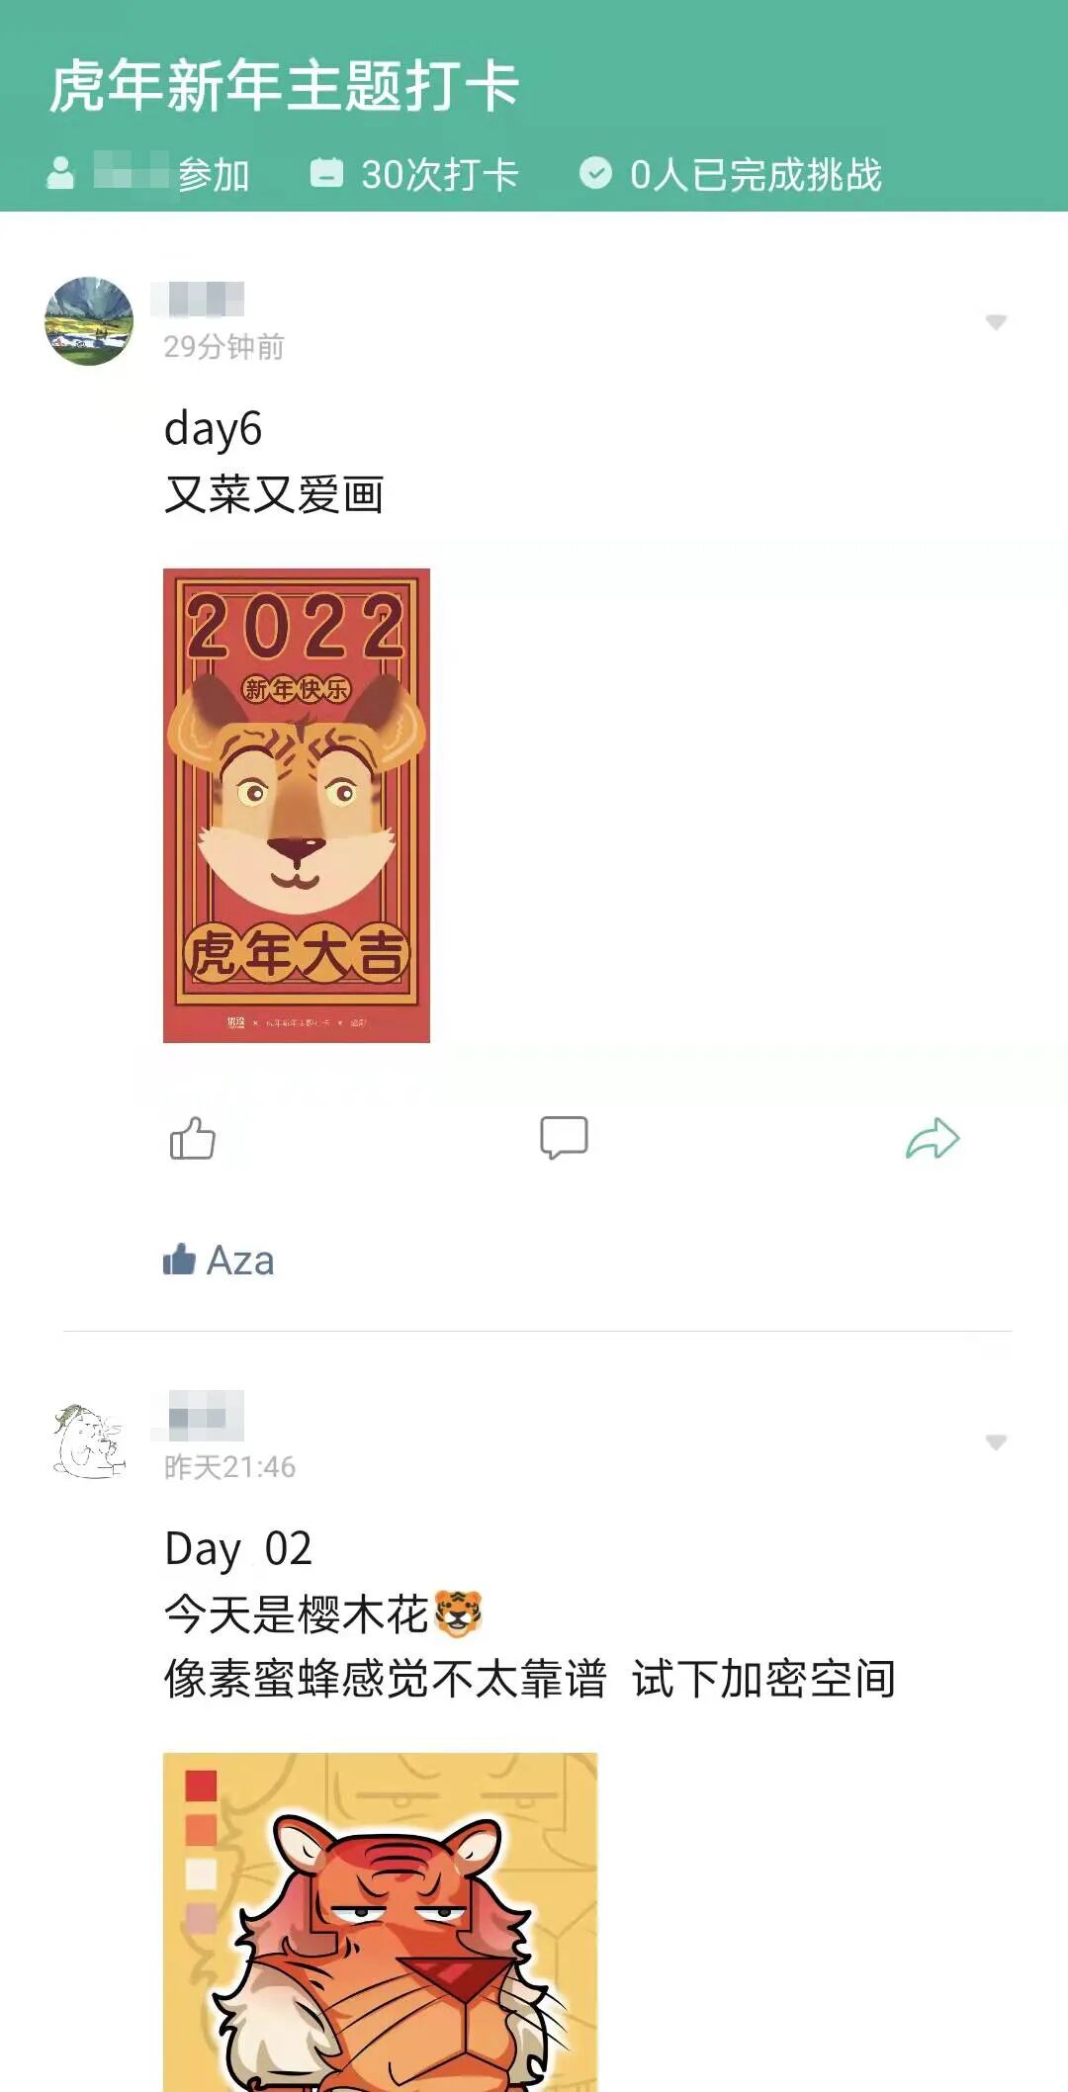The height and width of the screenshot is (2092, 1068).
Task: Tap the tiger emoji in Day 02 post
Action: click(458, 1613)
